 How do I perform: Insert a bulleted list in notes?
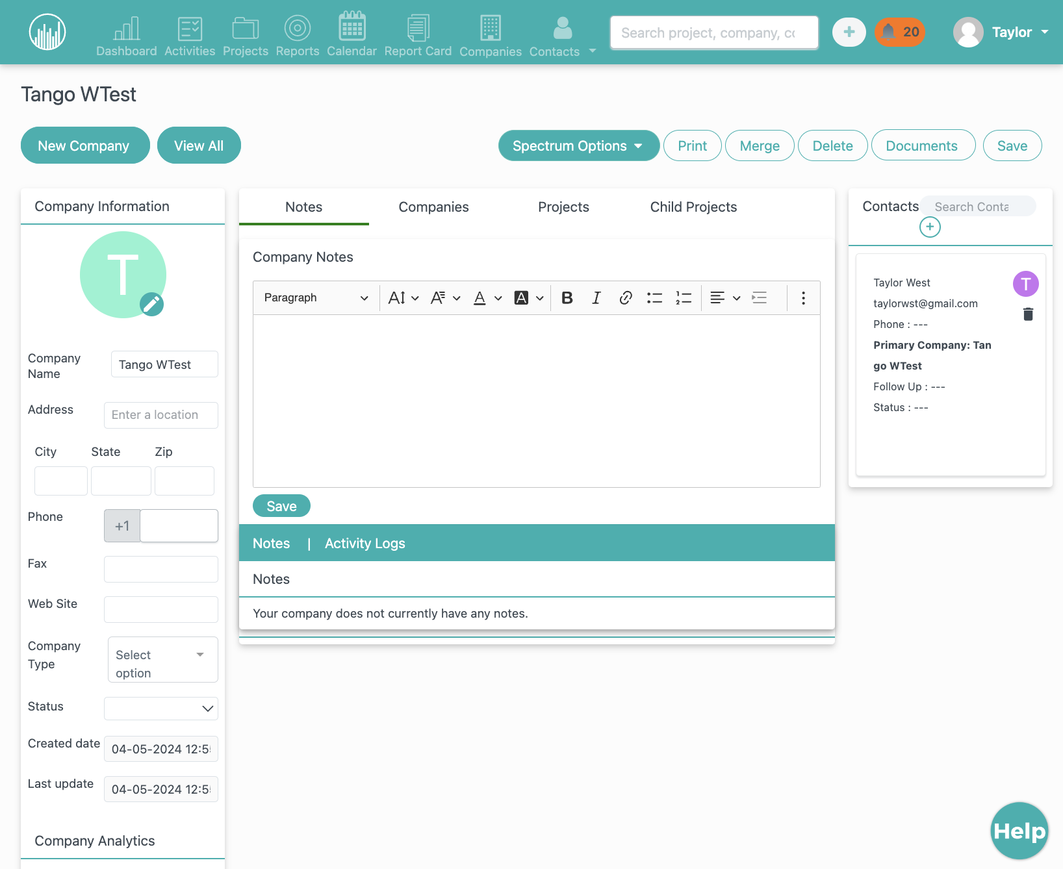pyautogui.click(x=654, y=297)
